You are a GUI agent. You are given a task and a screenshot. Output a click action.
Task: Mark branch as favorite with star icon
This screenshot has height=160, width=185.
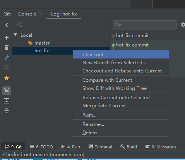(7, 78)
